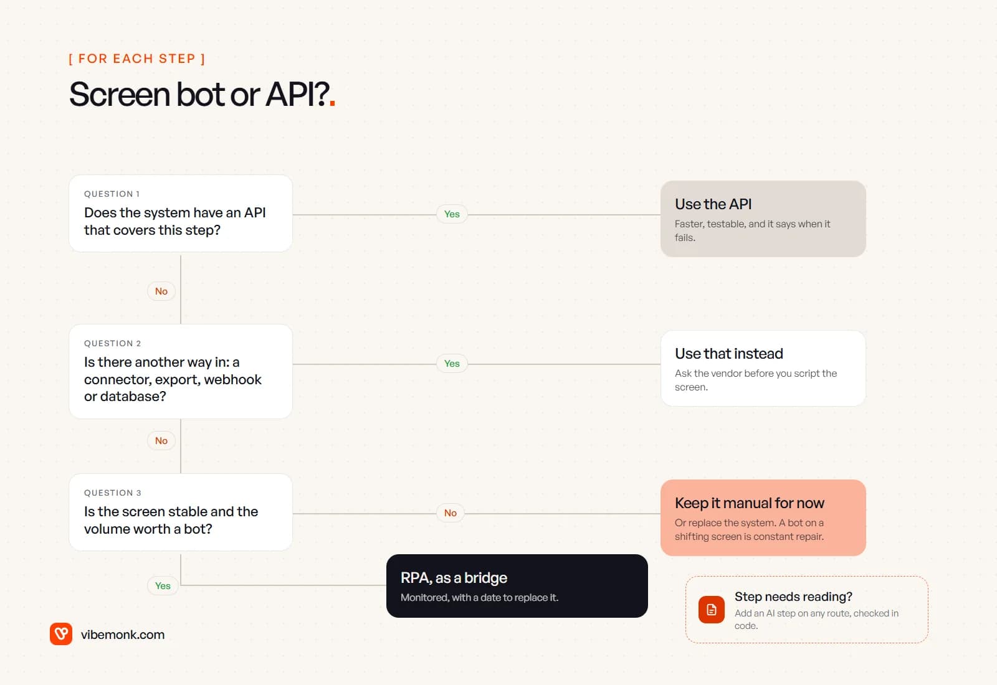Click 'Add an AI step on any route' text
This screenshot has width=997, height=685.
point(816,620)
